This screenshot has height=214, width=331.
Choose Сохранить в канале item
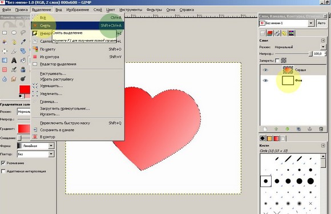78,130
